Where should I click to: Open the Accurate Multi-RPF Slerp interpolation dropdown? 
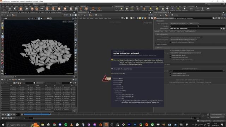point(183,40)
